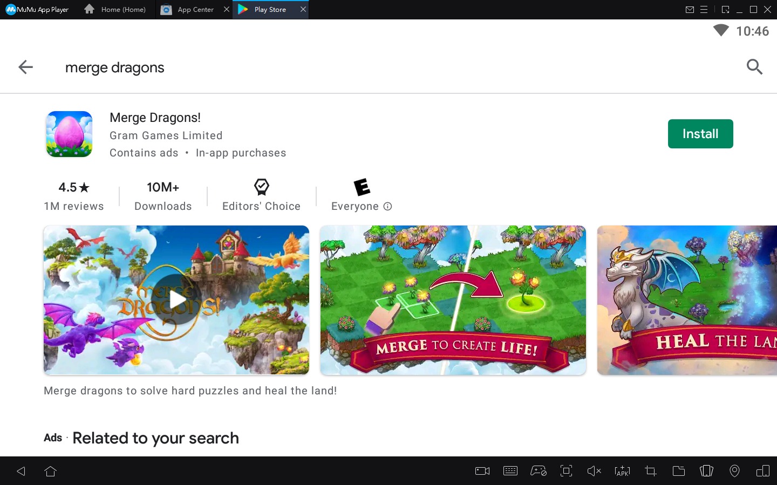The width and height of the screenshot is (777, 485).
Task: Take a screenshot with the capture tool
Action: 566,471
